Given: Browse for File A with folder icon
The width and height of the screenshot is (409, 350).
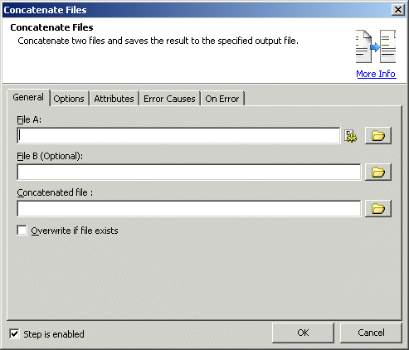Looking at the screenshot, I should pyautogui.click(x=378, y=136).
